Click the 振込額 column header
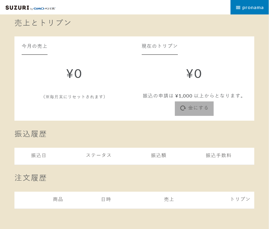 [x=159, y=156]
